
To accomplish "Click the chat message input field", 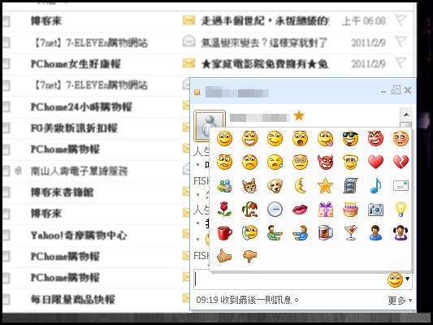I will coord(290,279).
